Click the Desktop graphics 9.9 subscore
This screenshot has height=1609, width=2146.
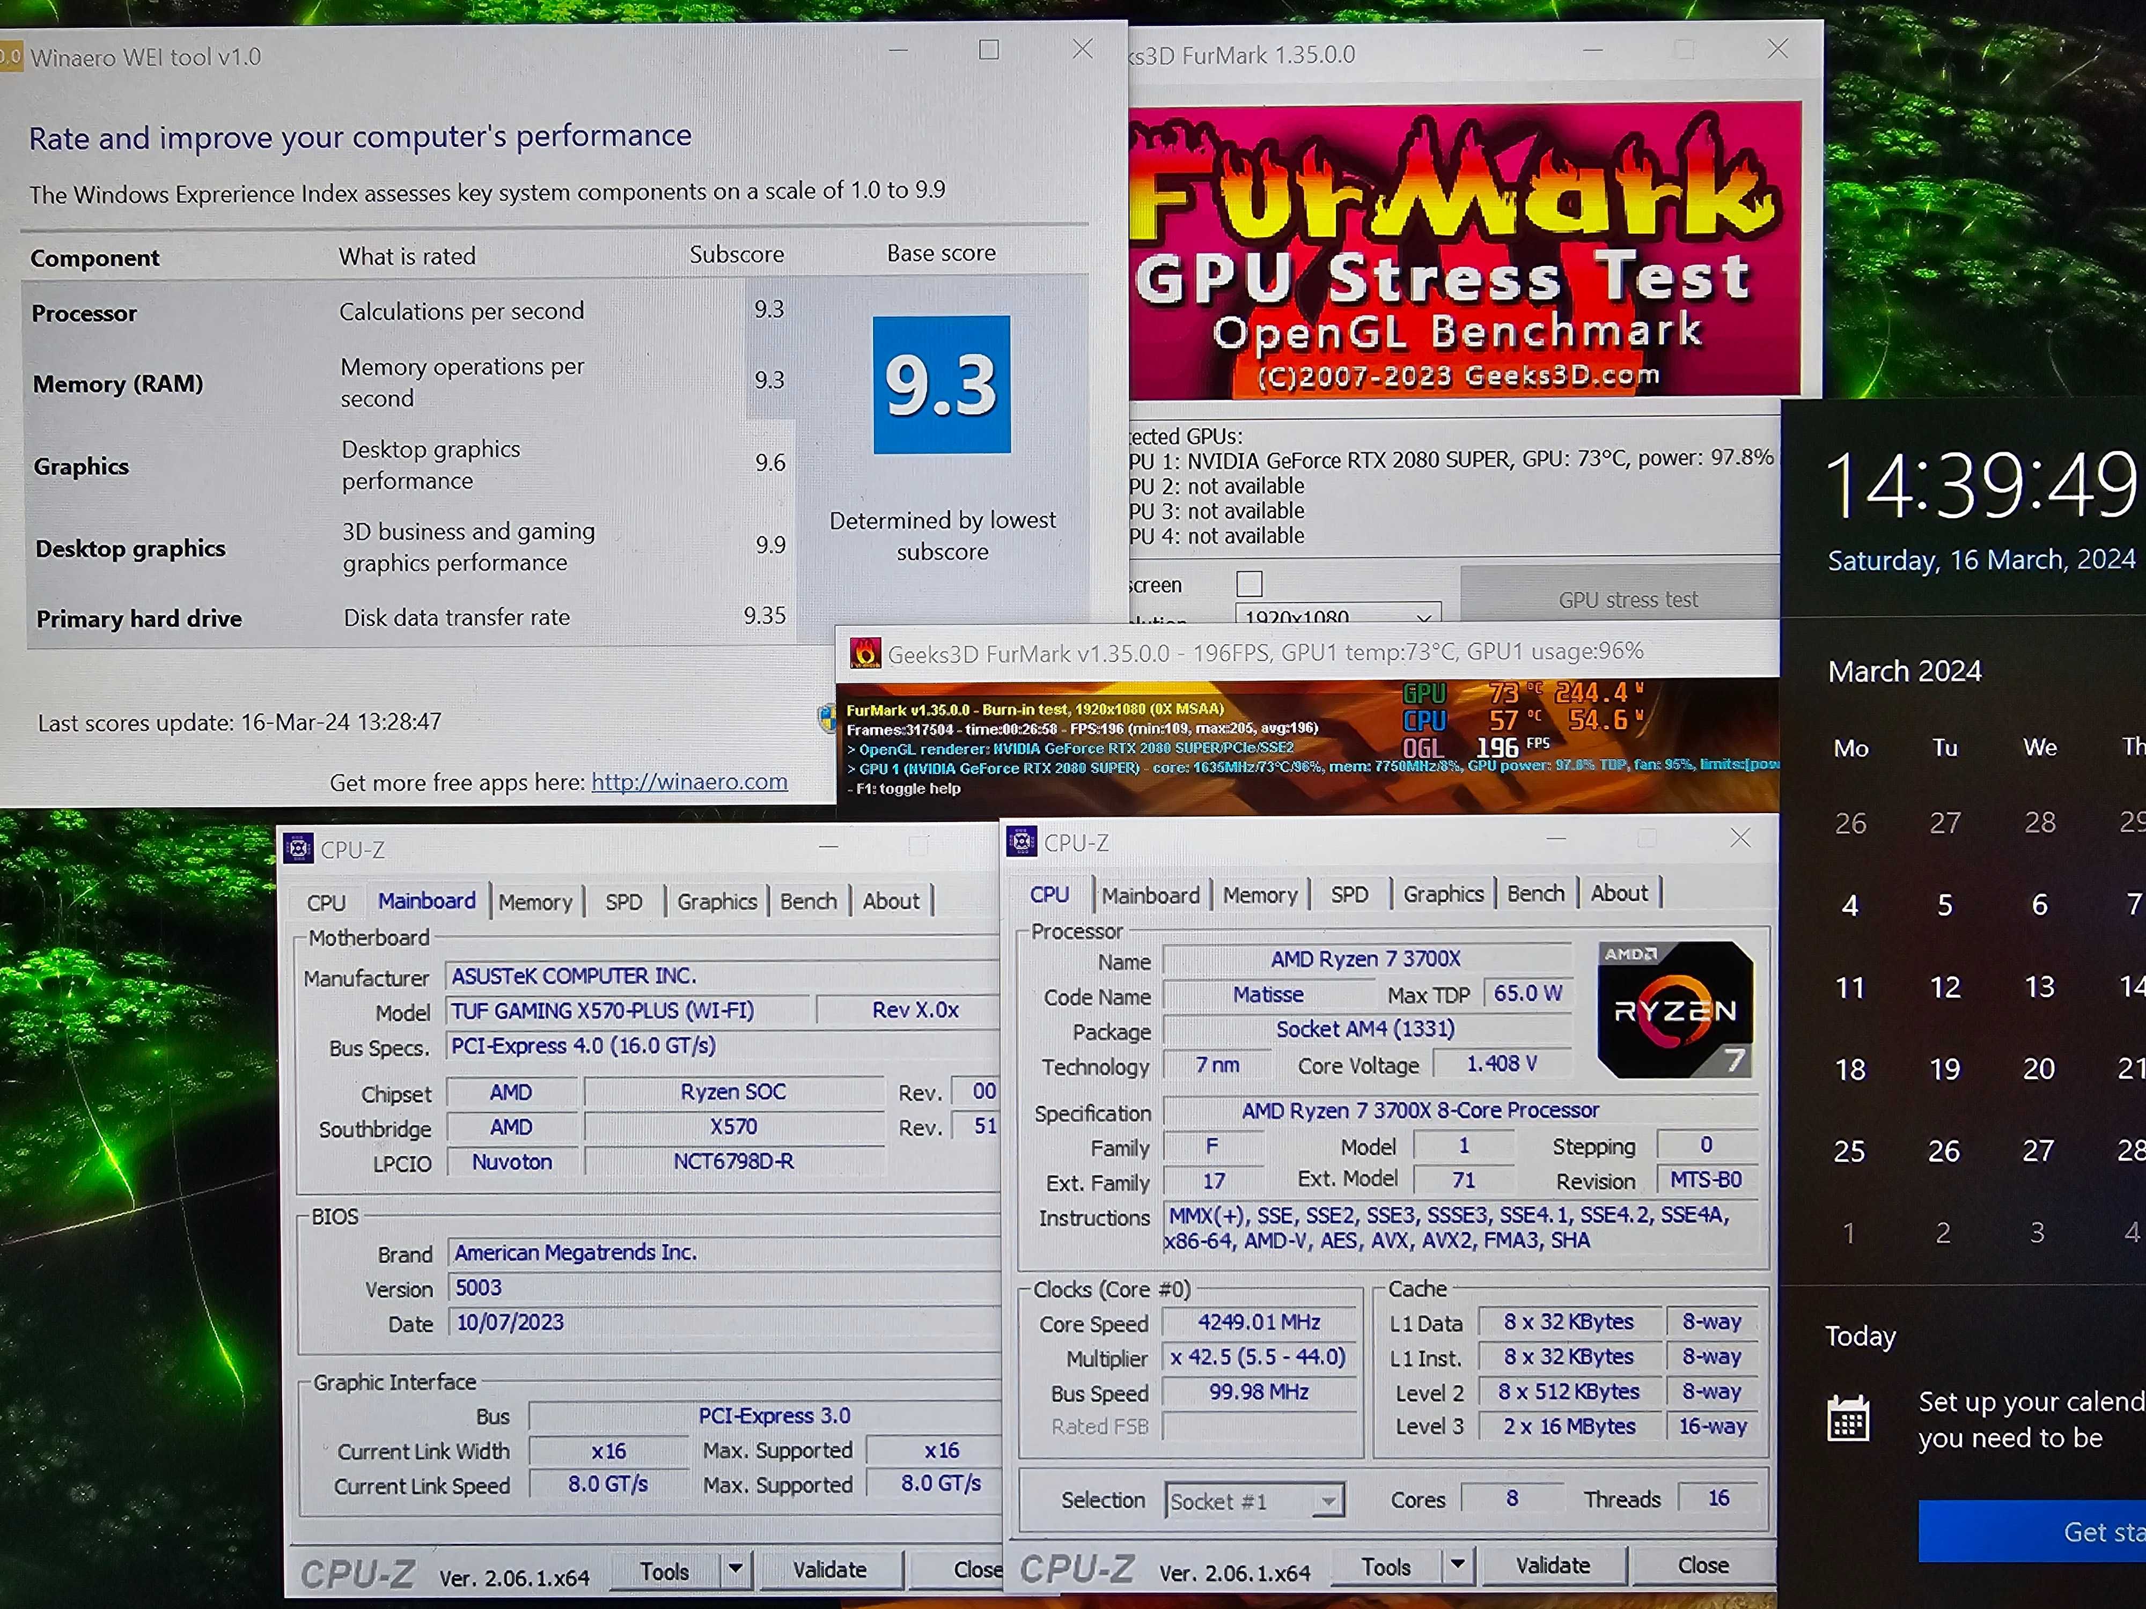(770, 545)
